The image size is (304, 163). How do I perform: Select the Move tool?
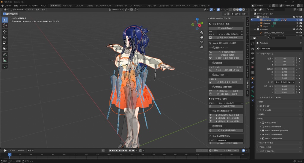5,31
